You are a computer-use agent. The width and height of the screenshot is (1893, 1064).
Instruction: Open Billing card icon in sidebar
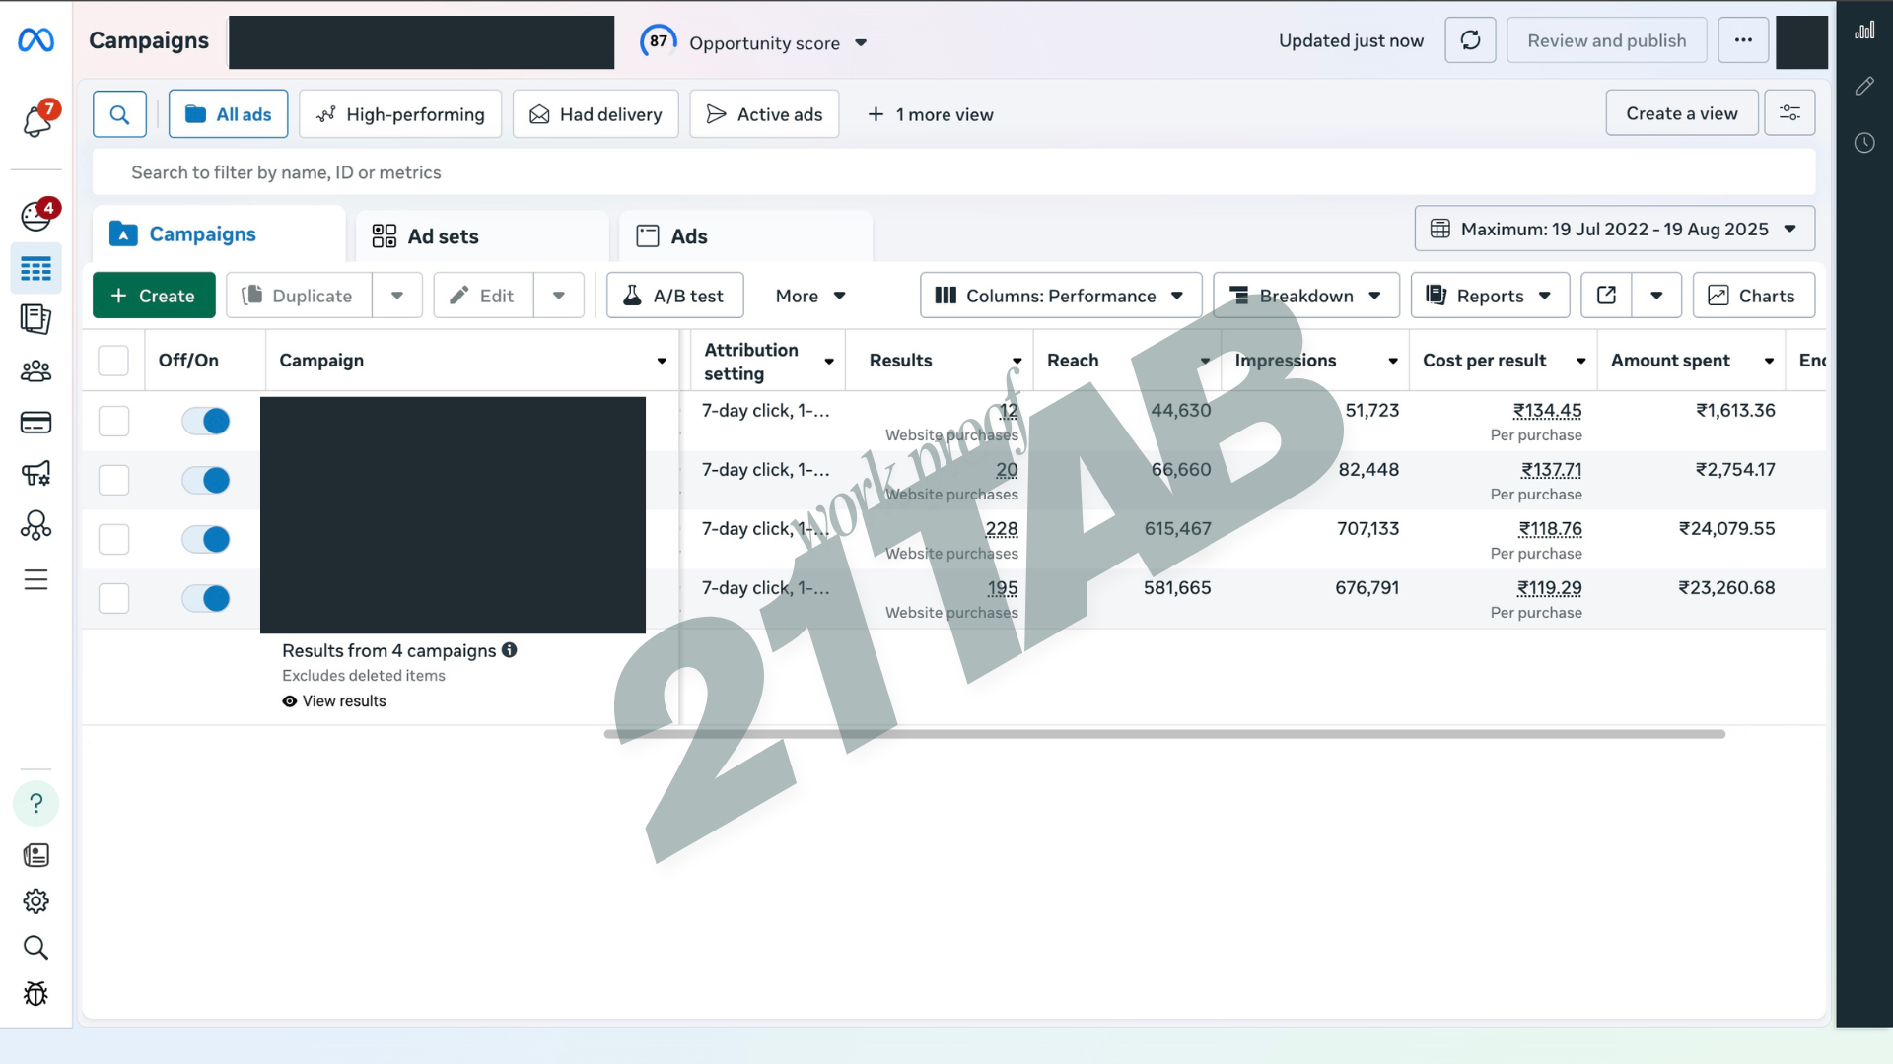pyautogui.click(x=35, y=423)
